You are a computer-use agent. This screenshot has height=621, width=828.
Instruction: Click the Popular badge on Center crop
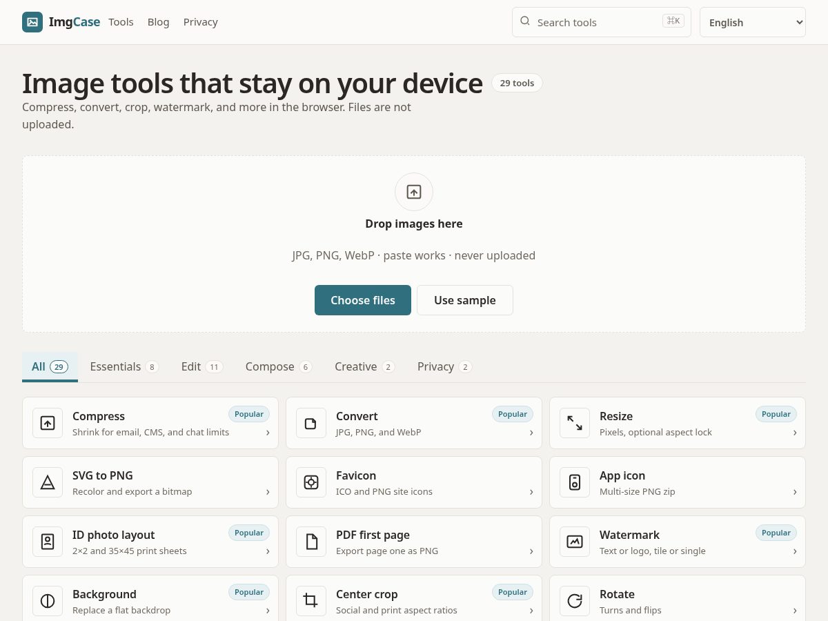point(513,592)
